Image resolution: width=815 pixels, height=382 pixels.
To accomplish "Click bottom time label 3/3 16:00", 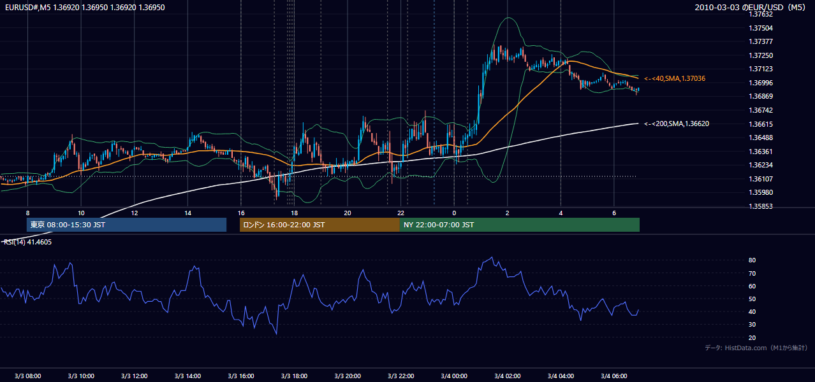I will pos(240,376).
